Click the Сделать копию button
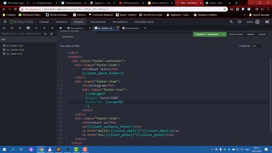This screenshot has height=153, width=272. coord(235,34)
